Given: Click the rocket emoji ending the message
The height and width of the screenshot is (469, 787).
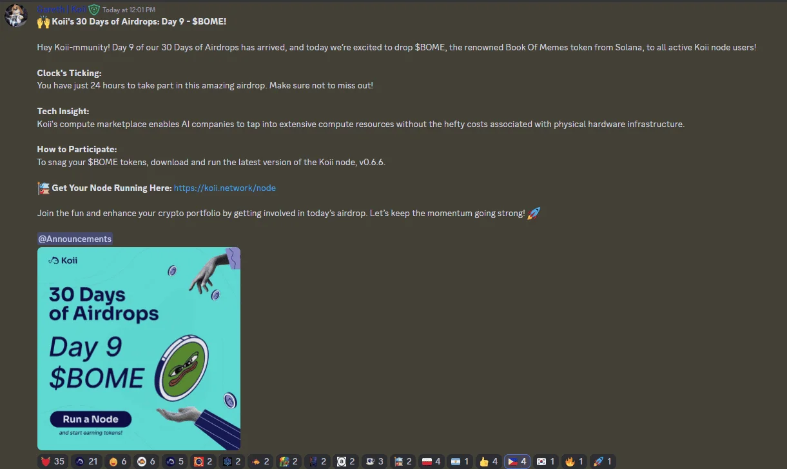Looking at the screenshot, I should 534,213.
